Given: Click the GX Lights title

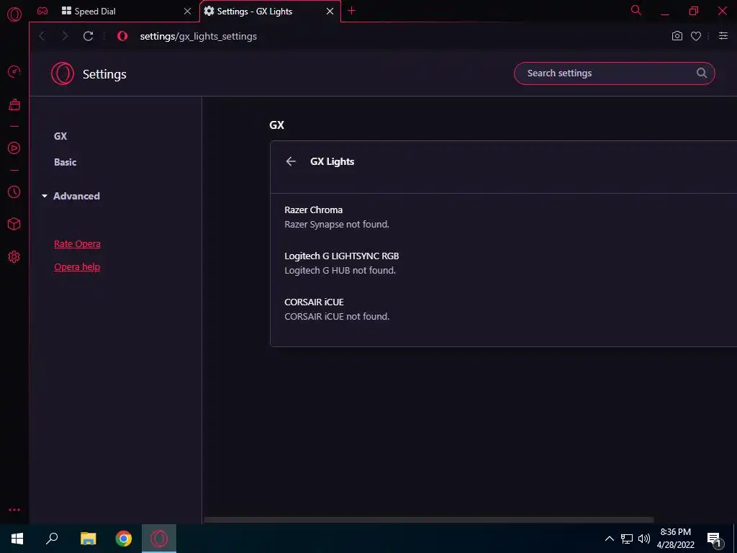Looking at the screenshot, I should [333, 161].
